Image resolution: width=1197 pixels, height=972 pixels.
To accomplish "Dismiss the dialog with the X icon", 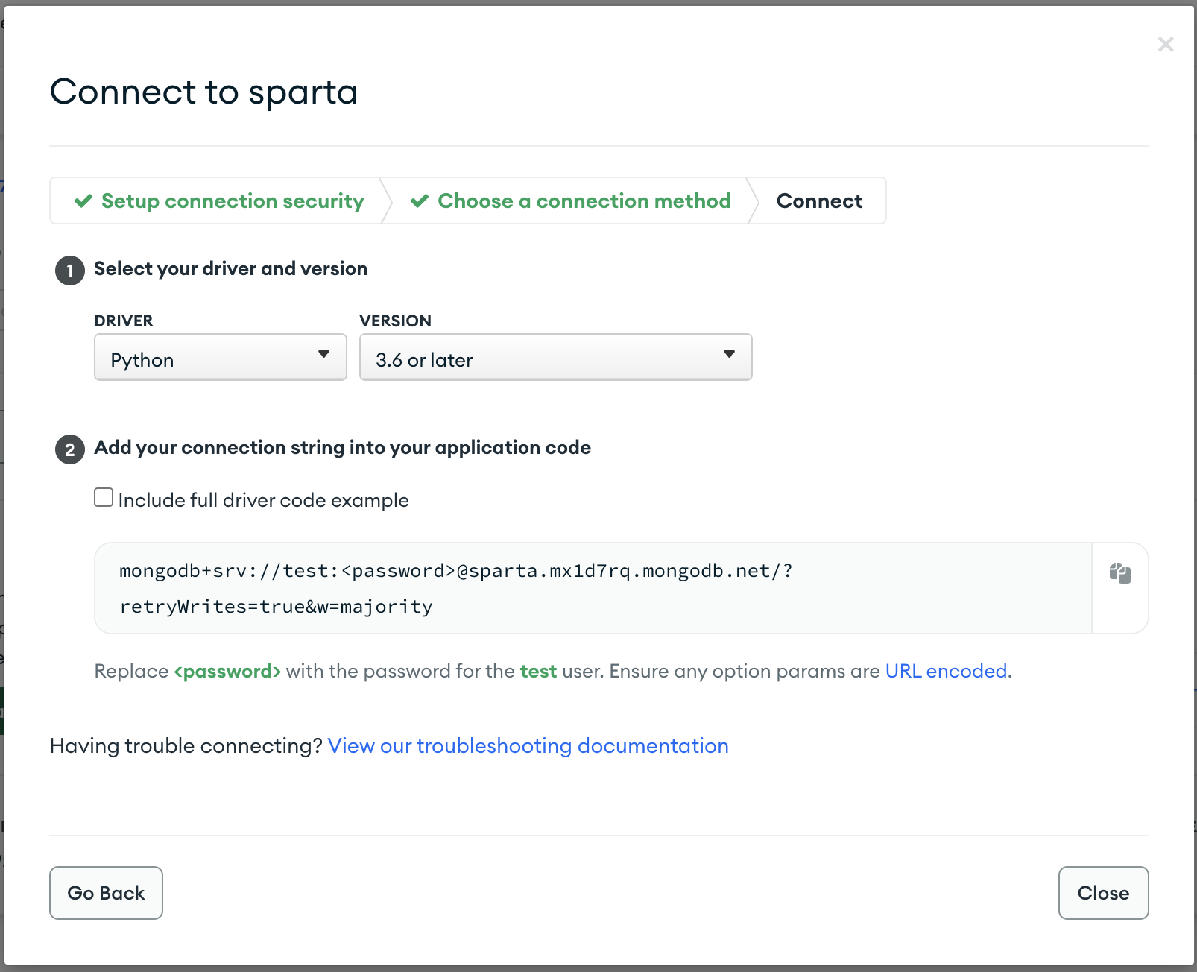I will click(1166, 45).
